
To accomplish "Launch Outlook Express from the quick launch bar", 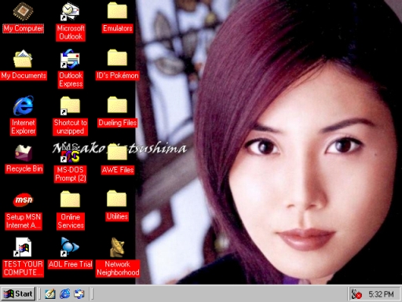I will [79, 294].
